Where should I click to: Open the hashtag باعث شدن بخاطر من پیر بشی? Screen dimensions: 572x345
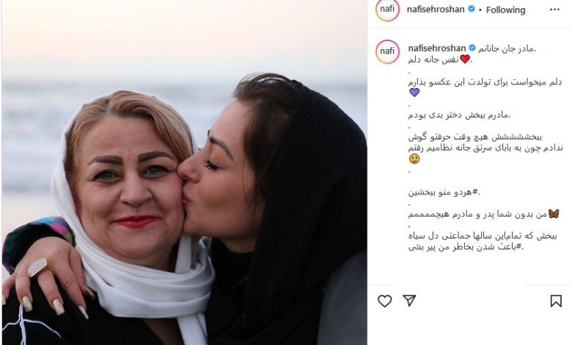pyautogui.click(x=466, y=247)
